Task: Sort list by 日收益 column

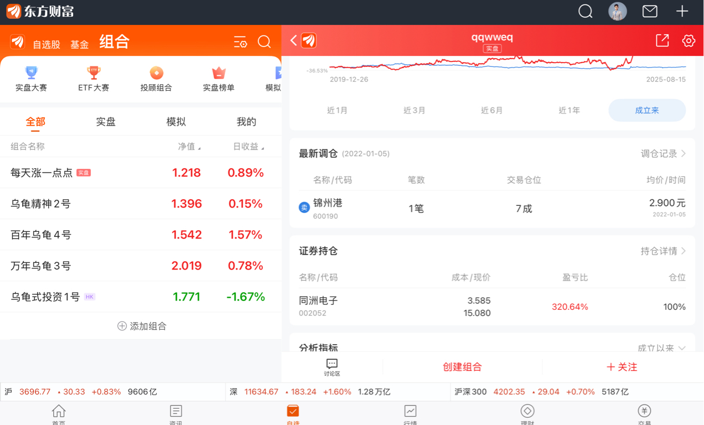Action: 249,147
